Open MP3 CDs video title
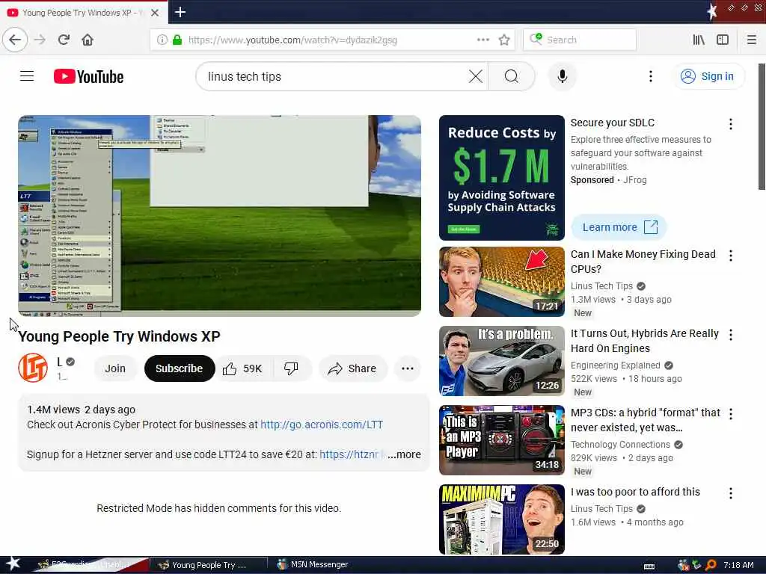The image size is (766, 574). point(646,420)
